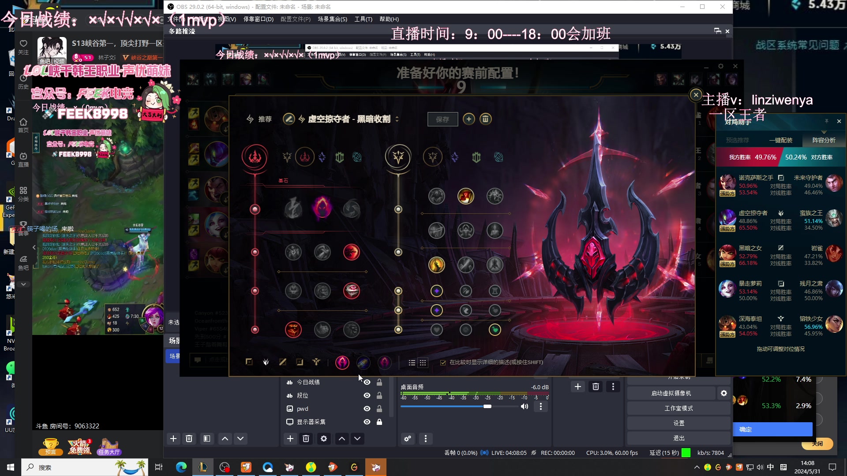Viewport: 847px width, 476px height.
Task: Rename rune page with pencil icon
Action: (x=289, y=119)
